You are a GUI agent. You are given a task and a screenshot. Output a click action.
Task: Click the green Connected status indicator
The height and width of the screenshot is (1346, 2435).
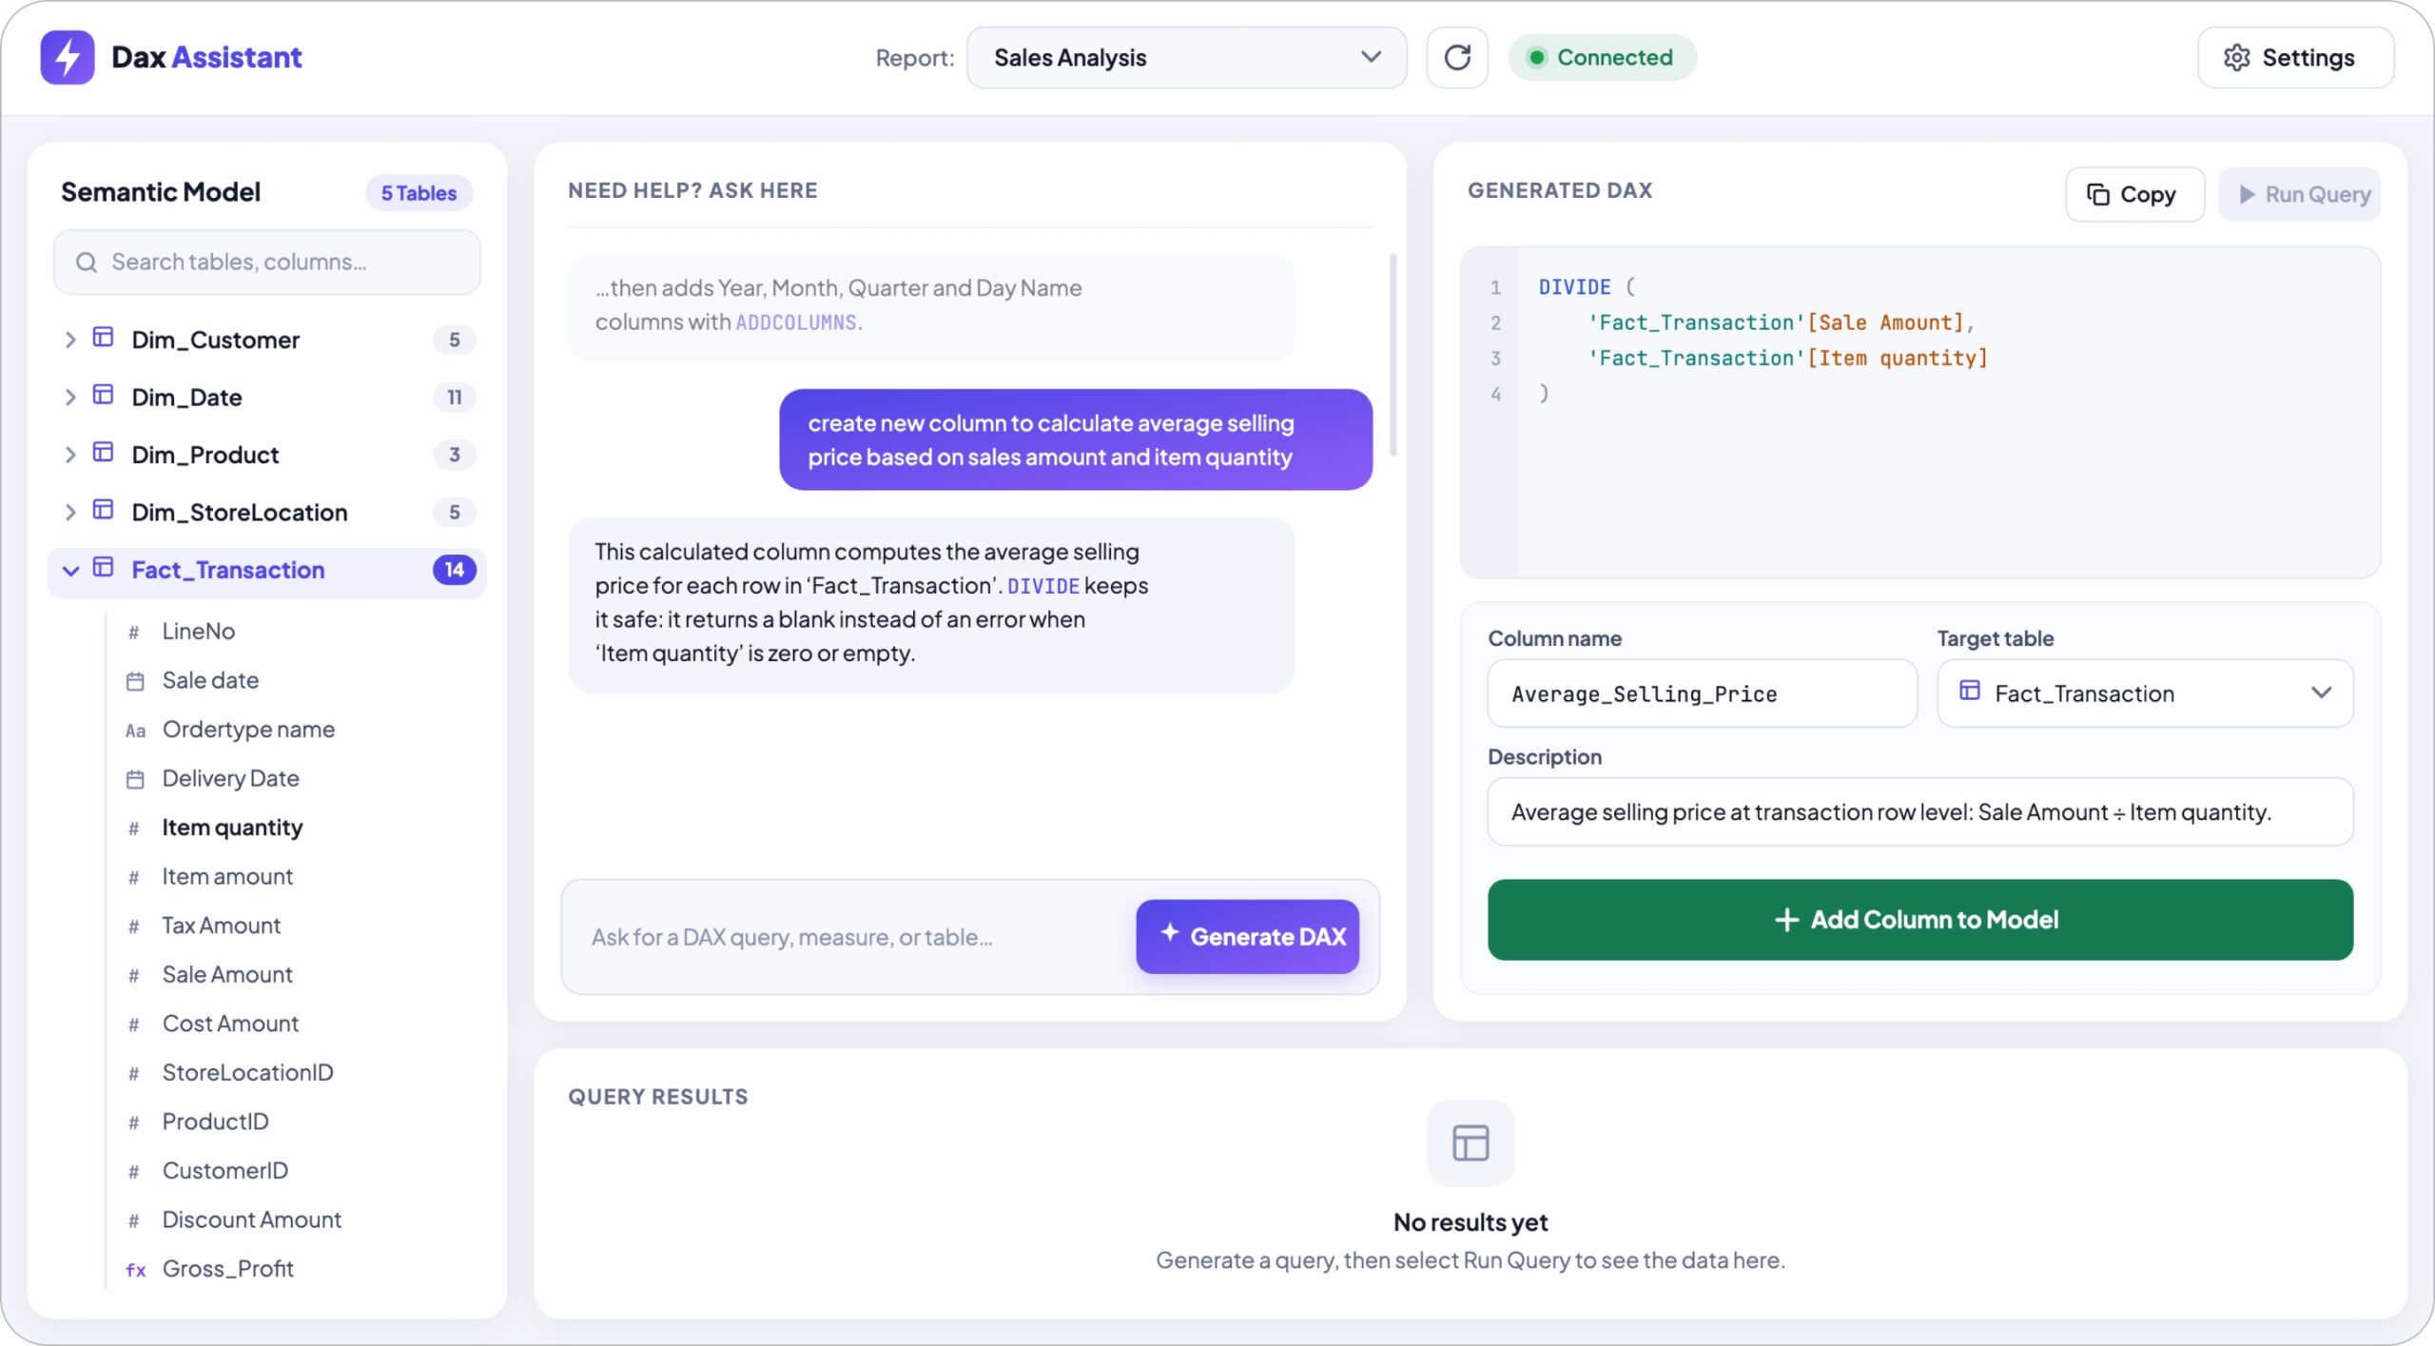1602,57
